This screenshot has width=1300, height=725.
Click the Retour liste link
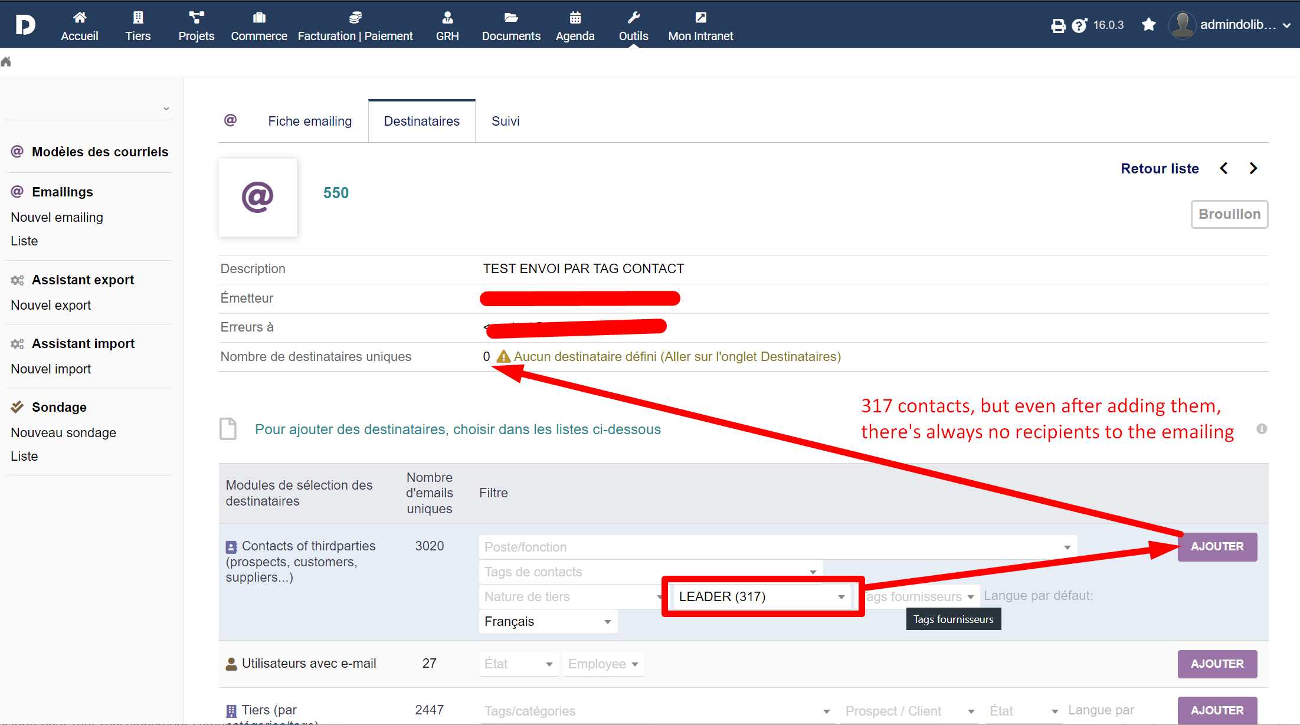1159,168
